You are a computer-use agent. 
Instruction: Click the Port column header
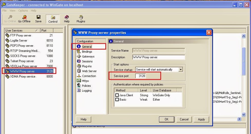pos(47,30)
